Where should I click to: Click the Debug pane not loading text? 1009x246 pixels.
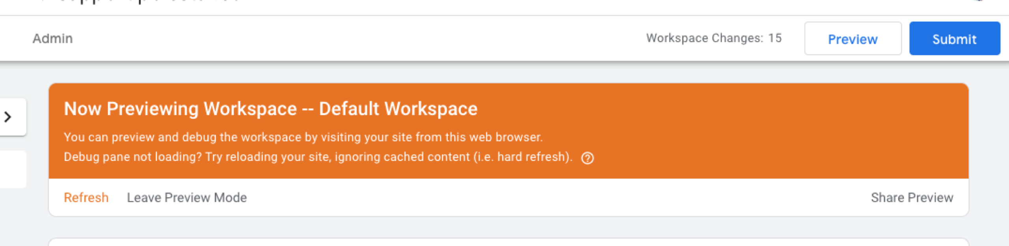133,157
